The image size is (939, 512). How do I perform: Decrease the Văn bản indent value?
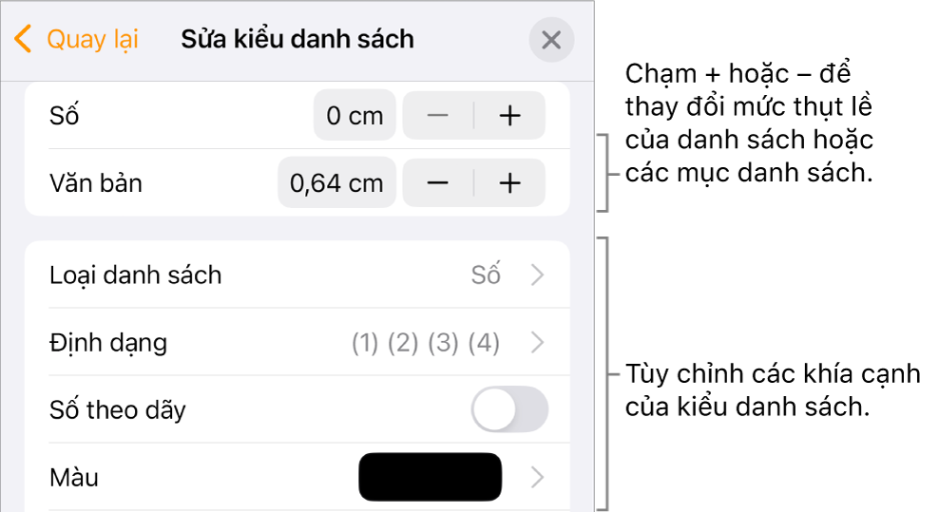coord(437,183)
